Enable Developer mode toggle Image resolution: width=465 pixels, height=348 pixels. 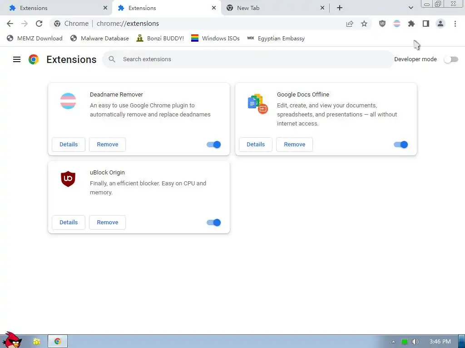(451, 59)
